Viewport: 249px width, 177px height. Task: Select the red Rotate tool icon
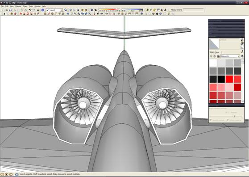[28, 14]
